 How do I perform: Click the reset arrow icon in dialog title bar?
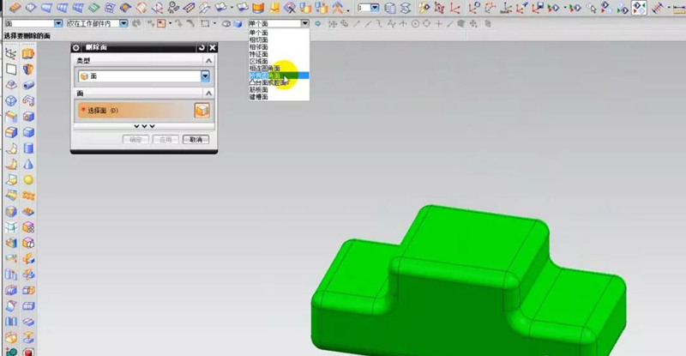(202, 48)
